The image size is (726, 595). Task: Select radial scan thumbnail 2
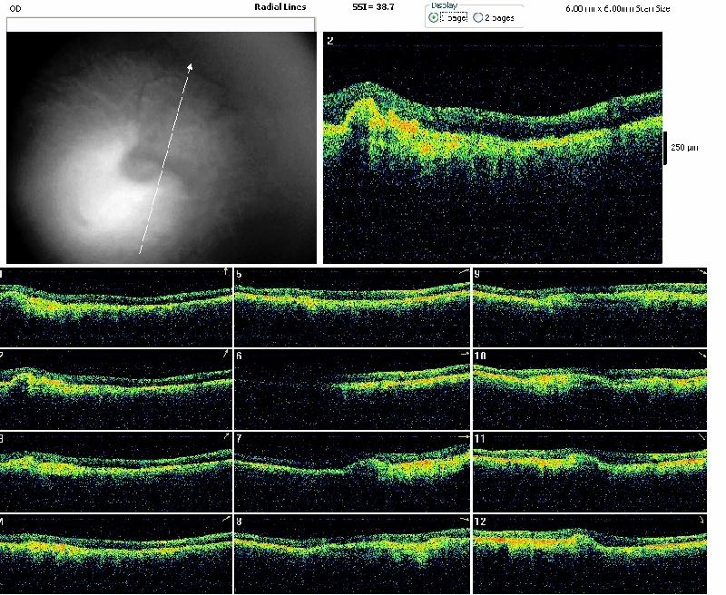pyautogui.click(x=116, y=389)
